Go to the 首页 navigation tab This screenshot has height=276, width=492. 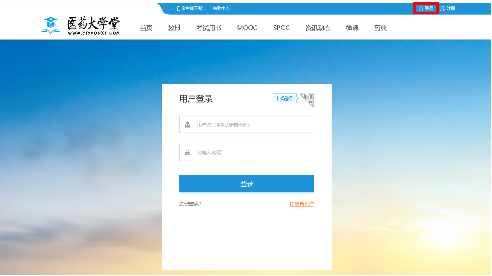(146, 28)
